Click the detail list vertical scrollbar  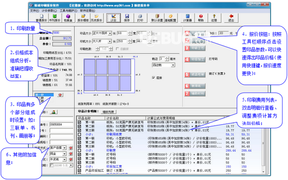[264, 145]
